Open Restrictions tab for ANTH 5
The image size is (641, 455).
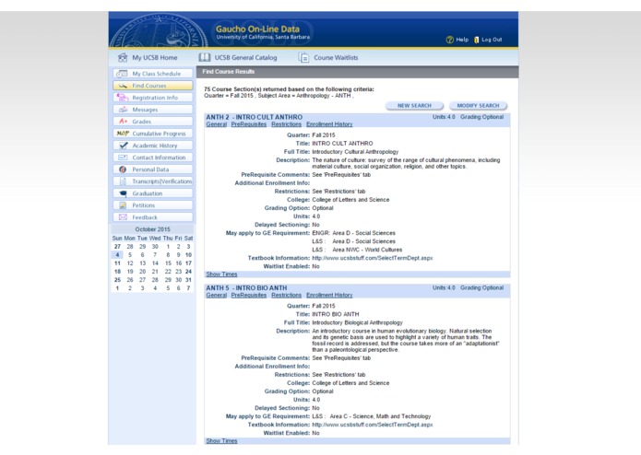click(286, 295)
